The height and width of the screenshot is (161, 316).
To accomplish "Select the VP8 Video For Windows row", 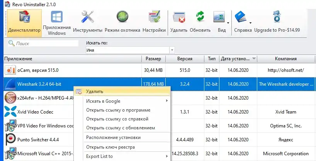I will pos(160,126).
